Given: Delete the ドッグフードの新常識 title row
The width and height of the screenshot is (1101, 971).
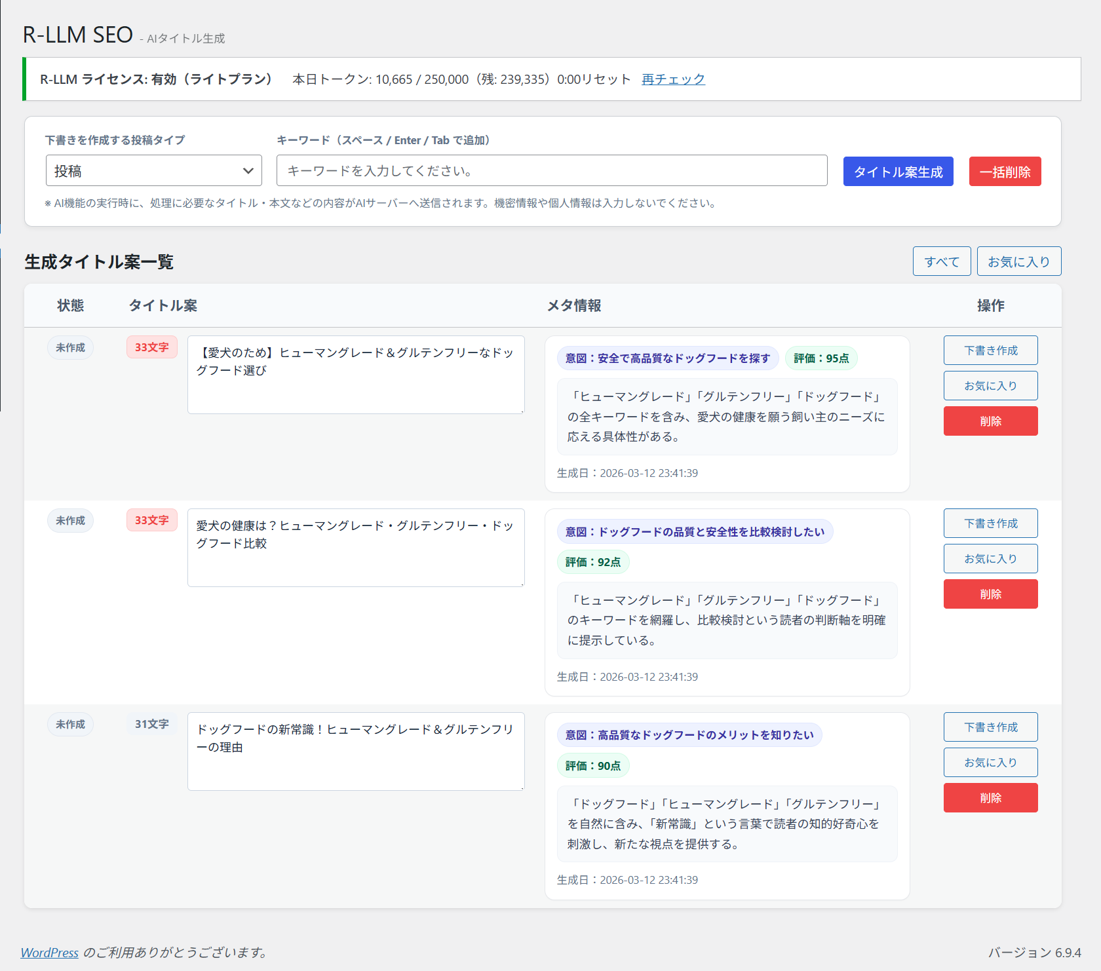Looking at the screenshot, I should coord(990,798).
